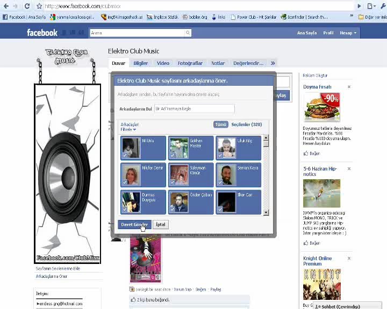Open the wrench settings icon
This screenshot has width=387, height=309.
pyautogui.click(x=383, y=6)
